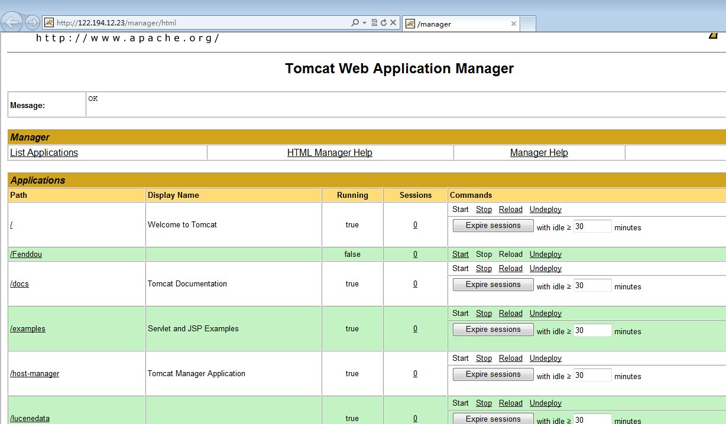Click Stop for the root / application
Image resolution: width=726 pixels, height=424 pixels.
click(484, 209)
